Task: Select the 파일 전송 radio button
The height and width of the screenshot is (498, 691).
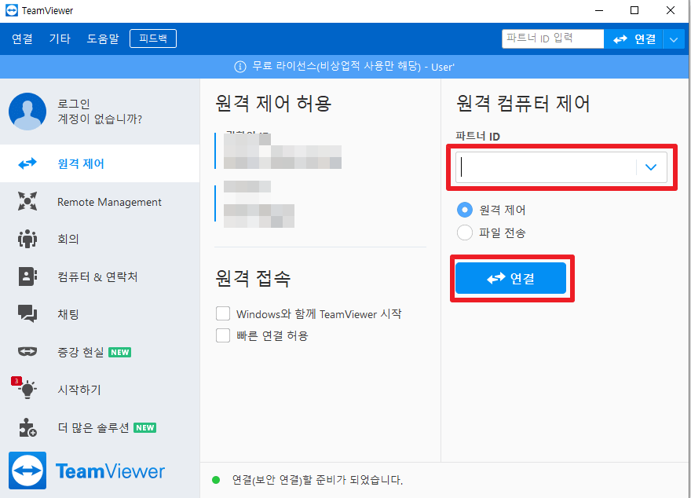Action: (465, 233)
